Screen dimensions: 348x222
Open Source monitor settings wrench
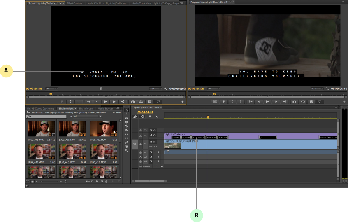coord(165,89)
